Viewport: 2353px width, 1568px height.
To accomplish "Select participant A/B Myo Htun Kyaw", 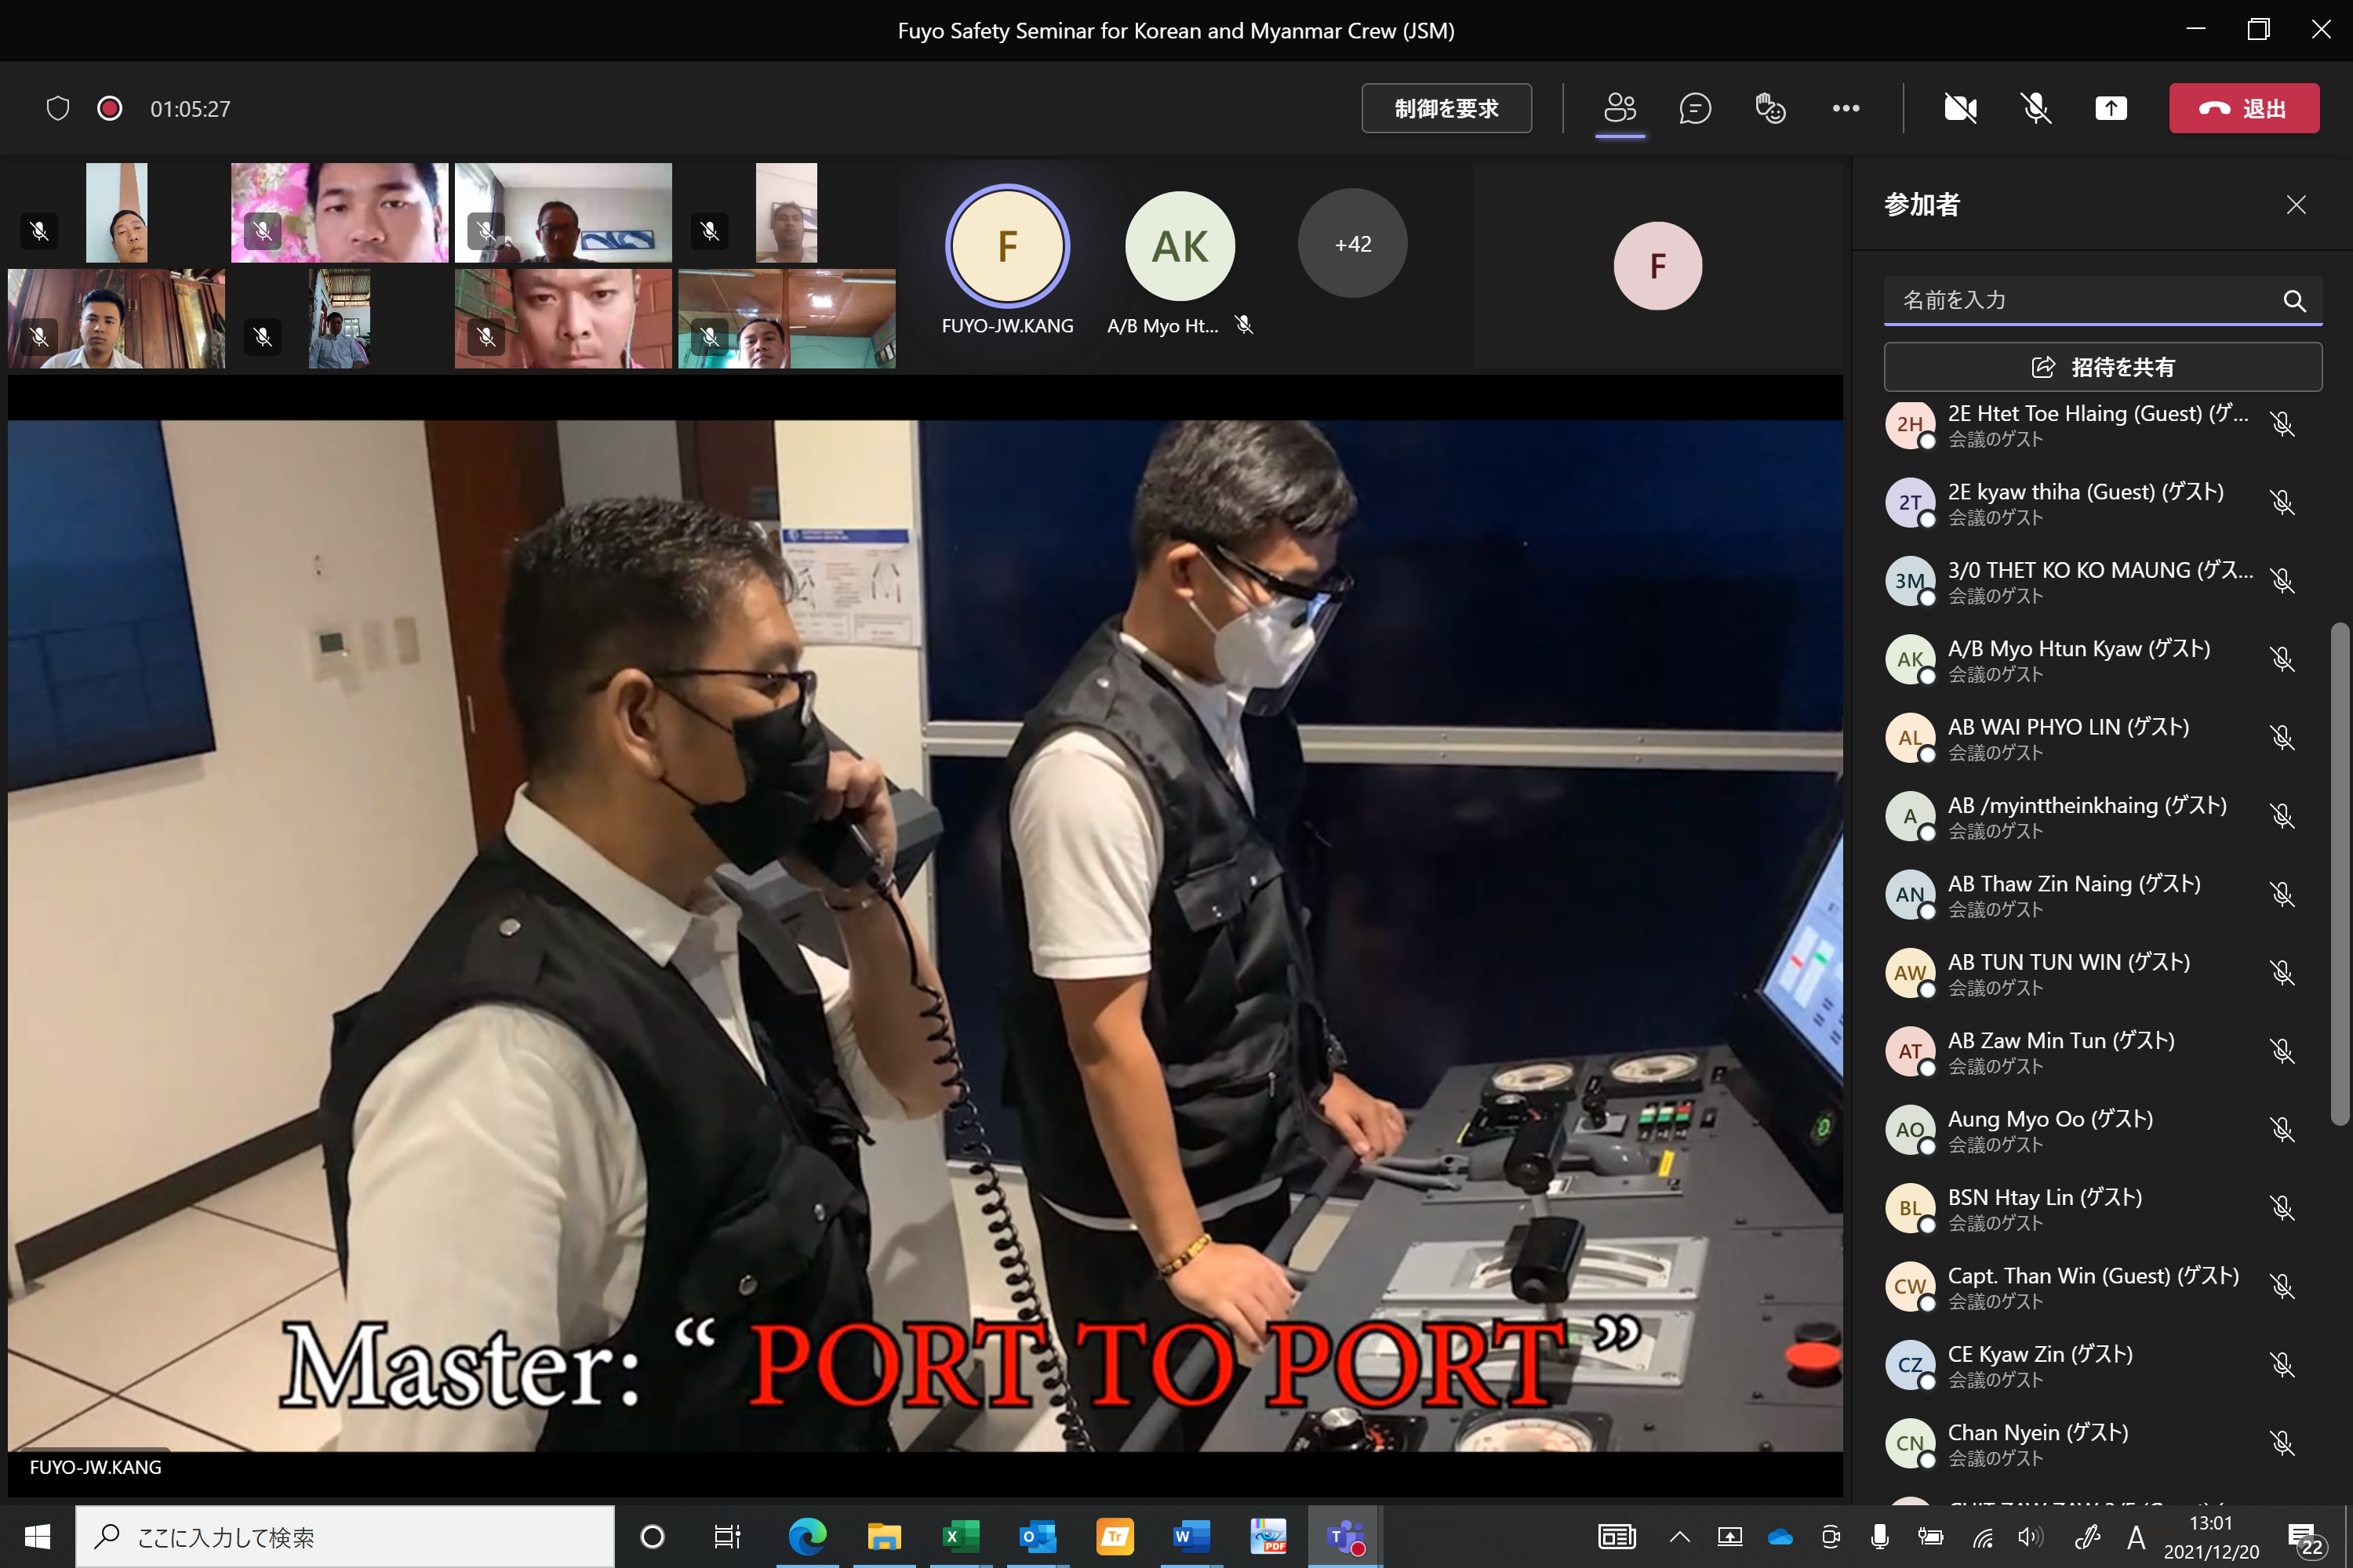I will pos(2102,660).
